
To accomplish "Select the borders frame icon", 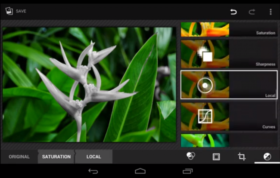I will pyautogui.click(x=216, y=157).
